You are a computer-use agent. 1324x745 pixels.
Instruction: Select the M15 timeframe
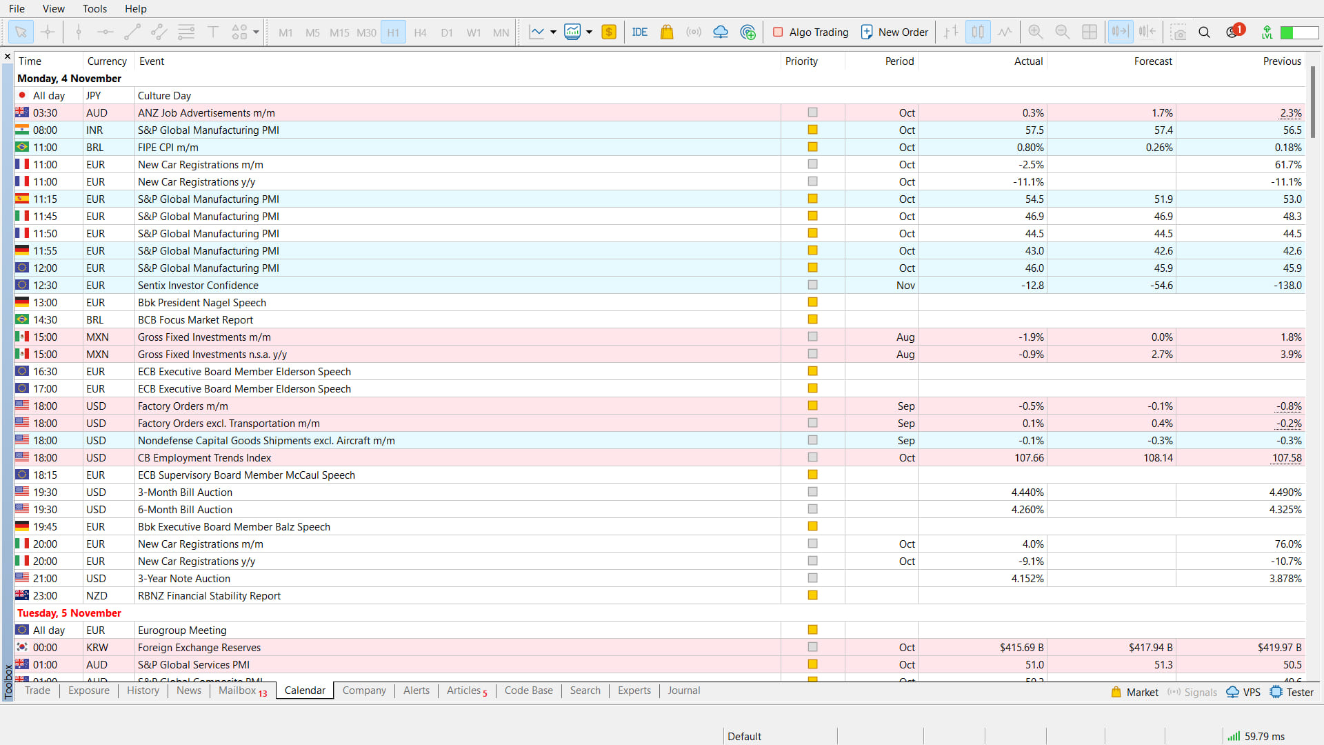point(339,32)
